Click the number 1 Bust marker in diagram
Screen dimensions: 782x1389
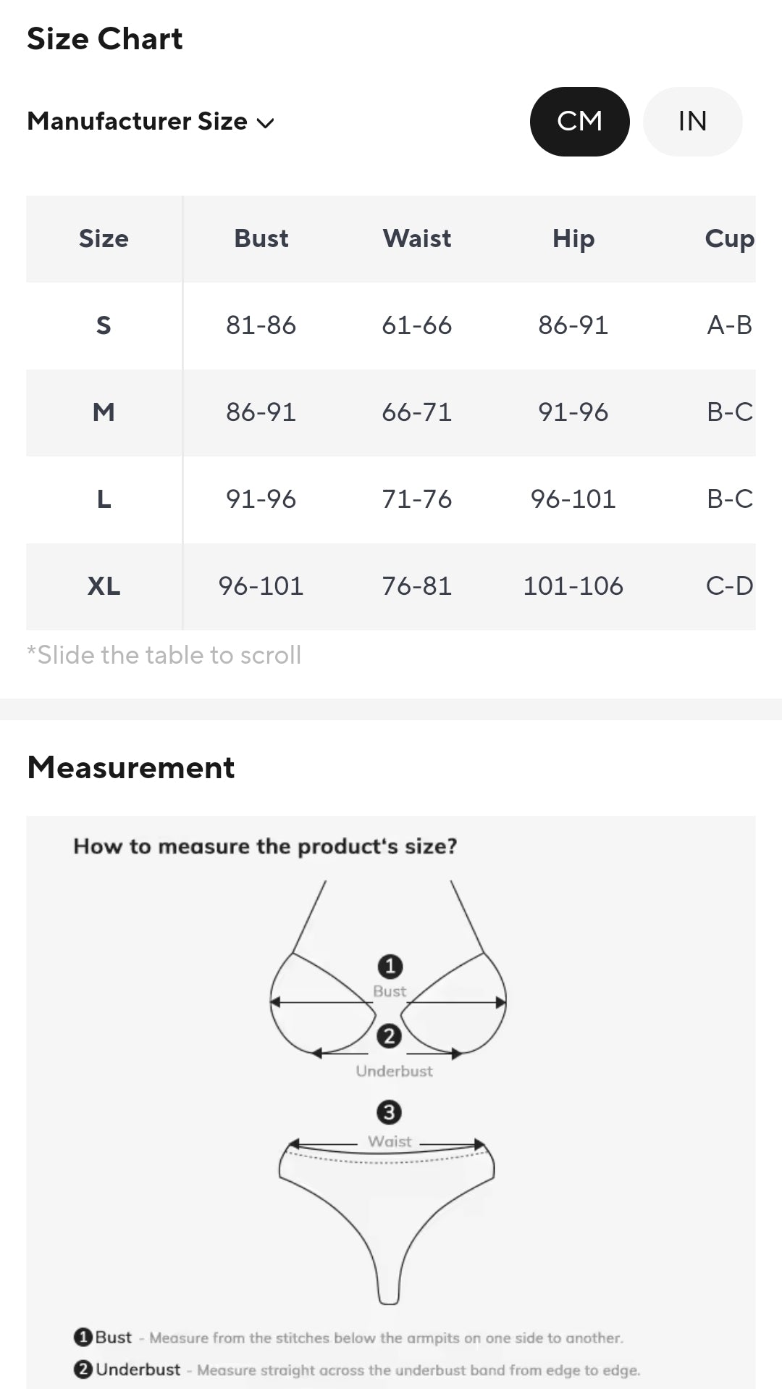(x=390, y=966)
